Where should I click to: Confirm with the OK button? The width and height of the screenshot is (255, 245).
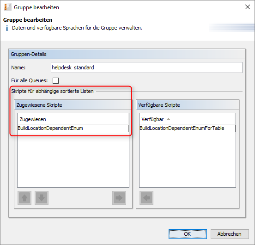[x=188, y=234]
